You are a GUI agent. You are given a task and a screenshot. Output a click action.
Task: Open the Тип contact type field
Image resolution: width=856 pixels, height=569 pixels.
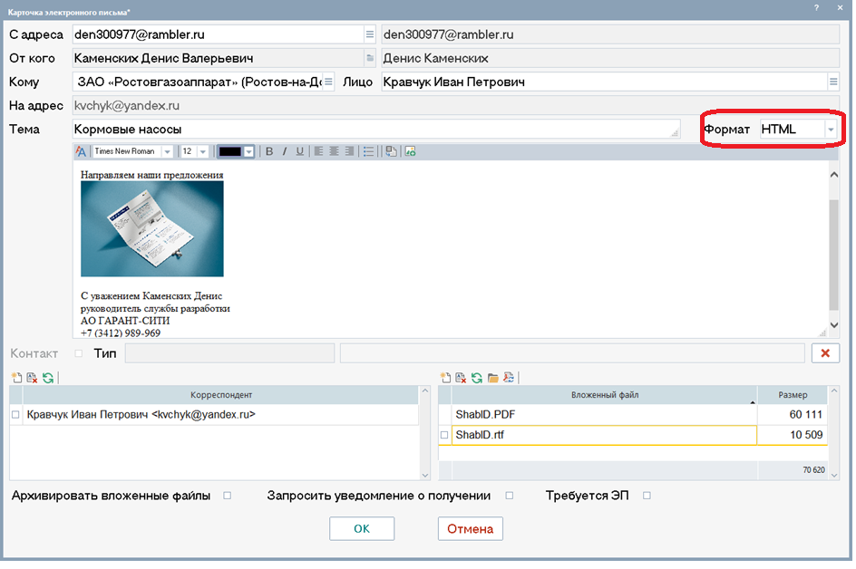229,353
